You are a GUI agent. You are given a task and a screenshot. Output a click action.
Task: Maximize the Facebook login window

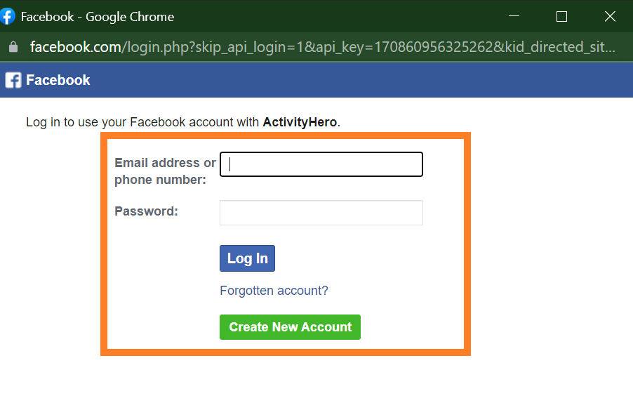[x=561, y=17]
